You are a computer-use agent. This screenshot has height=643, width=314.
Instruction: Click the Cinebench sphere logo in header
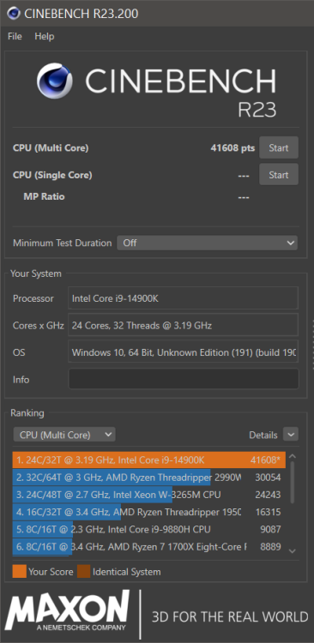click(55, 81)
